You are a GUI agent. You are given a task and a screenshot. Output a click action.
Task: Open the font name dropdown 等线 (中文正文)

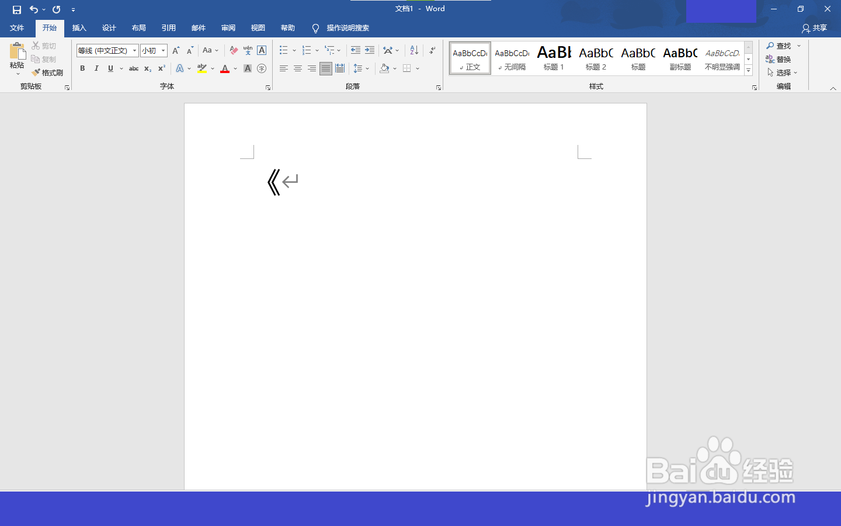(134, 51)
